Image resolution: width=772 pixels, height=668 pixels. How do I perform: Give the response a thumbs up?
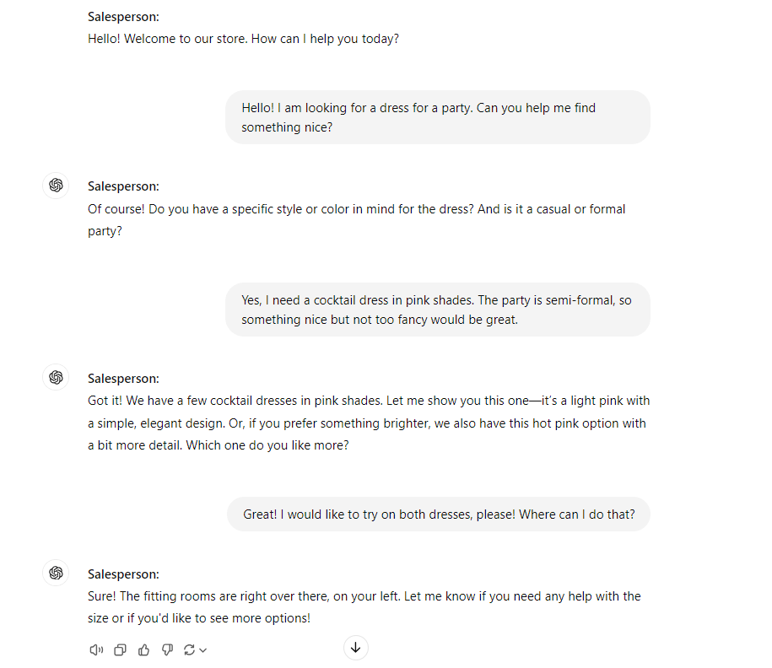tap(143, 649)
